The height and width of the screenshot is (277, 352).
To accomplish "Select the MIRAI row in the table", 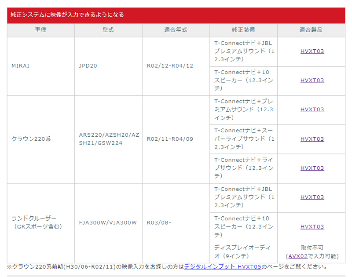I will 20,66.
